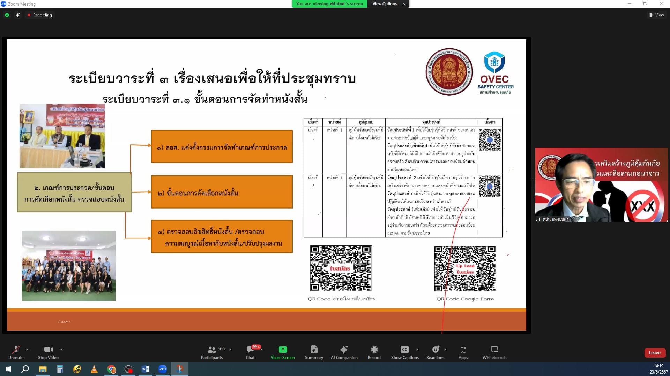Expand participants options caret
Image resolution: width=670 pixels, height=376 pixels.
230,349
